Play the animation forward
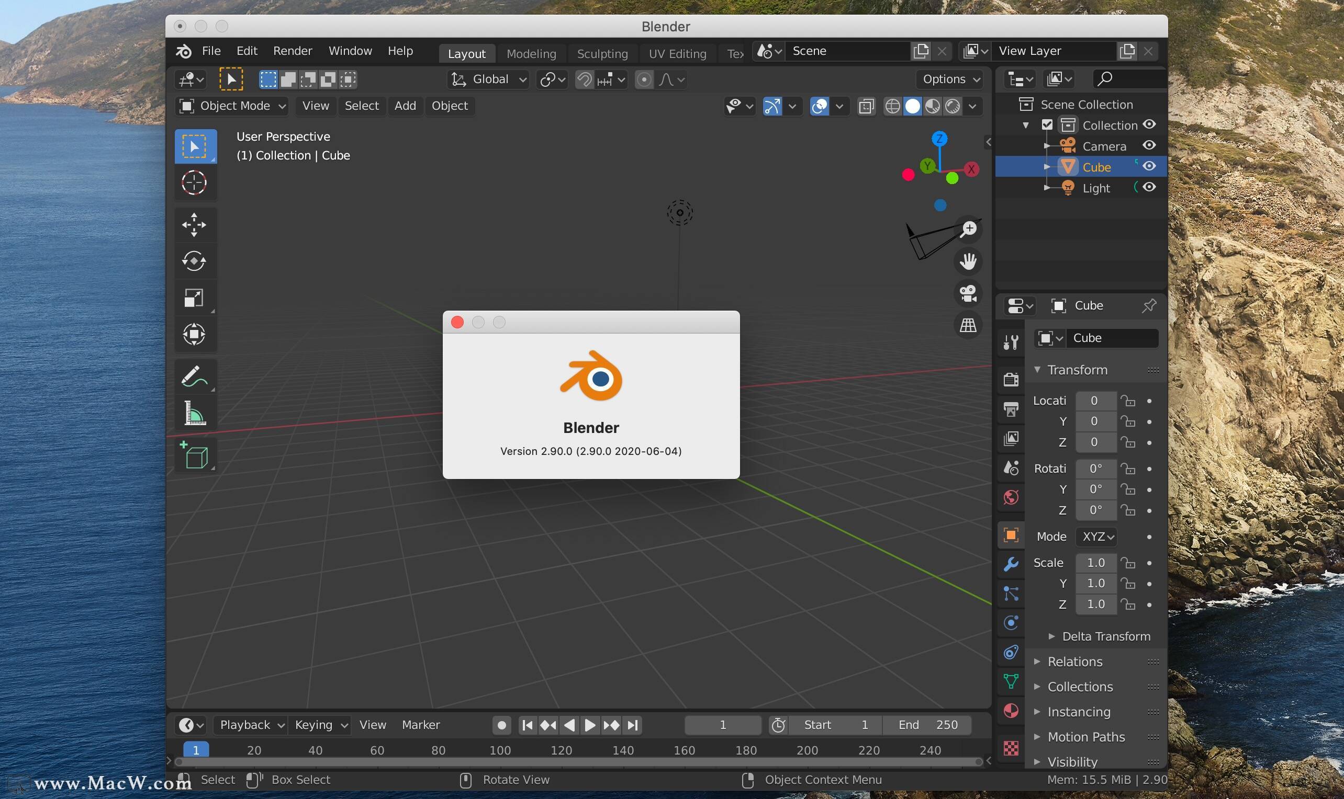This screenshot has height=799, width=1344. (x=590, y=725)
